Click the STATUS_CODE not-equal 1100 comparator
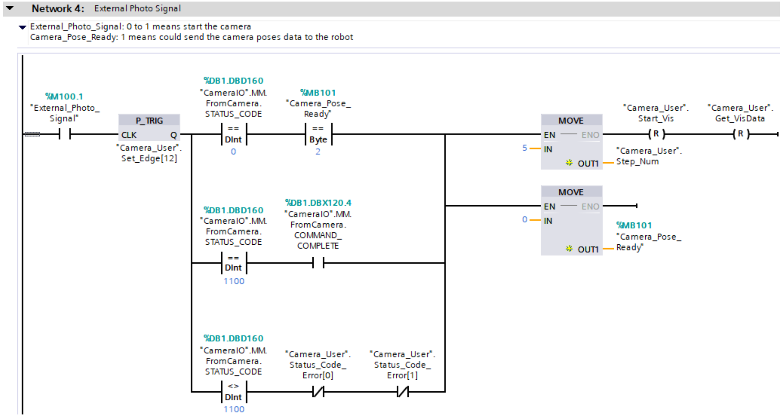Screen dimensions: 783x416 click(234, 391)
